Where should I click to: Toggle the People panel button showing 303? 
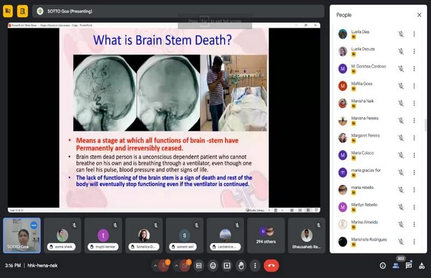(x=395, y=266)
